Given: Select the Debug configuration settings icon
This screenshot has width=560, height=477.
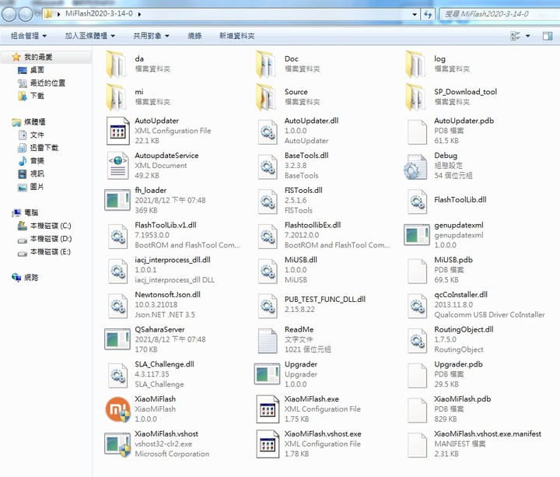Looking at the screenshot, I should 415,167.
